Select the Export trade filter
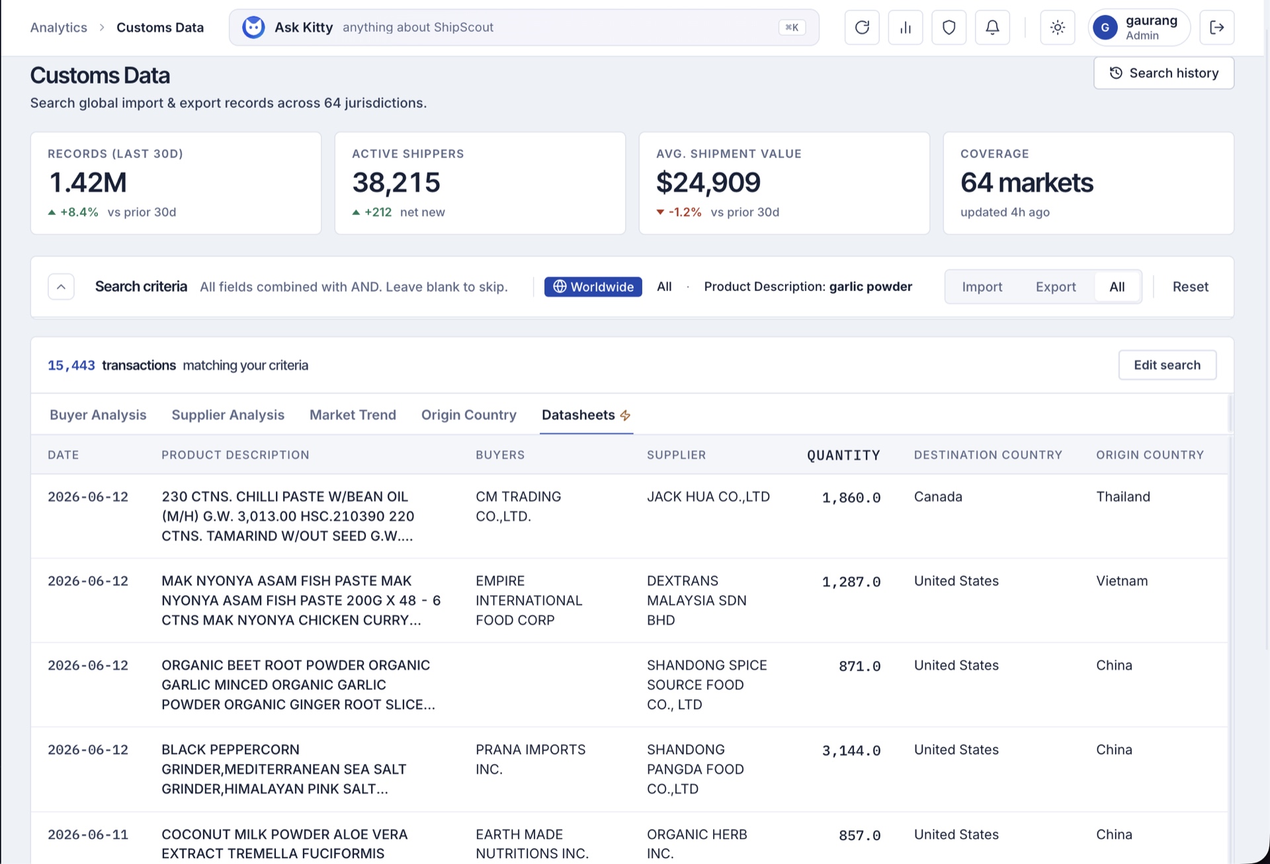Image resolution: width=1270 pixels, height=864 pixels. (x=1056, y=286)
